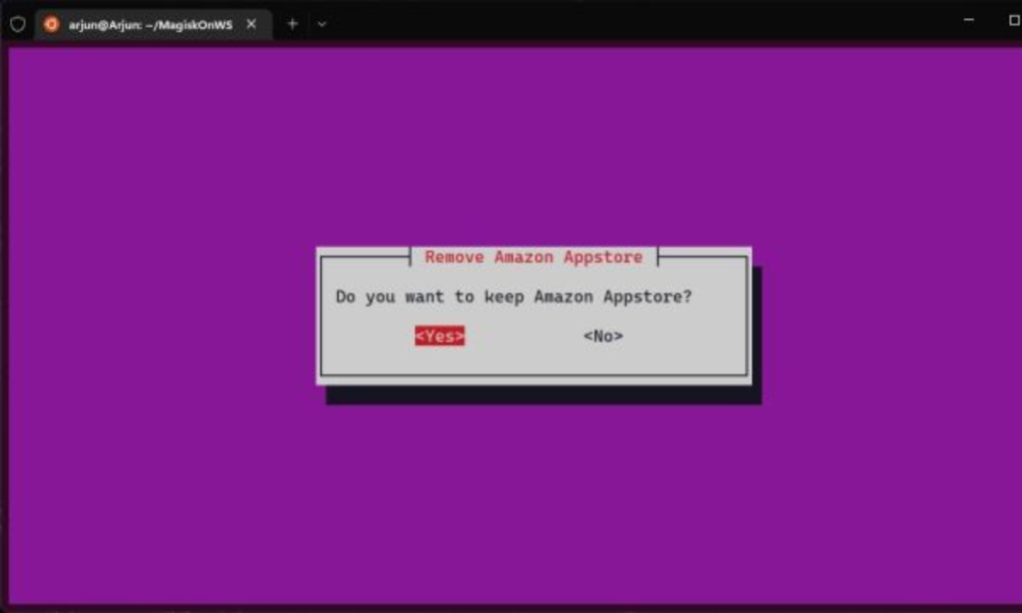
Task: Select the <Yes> button in dialog
Action: 440,336
